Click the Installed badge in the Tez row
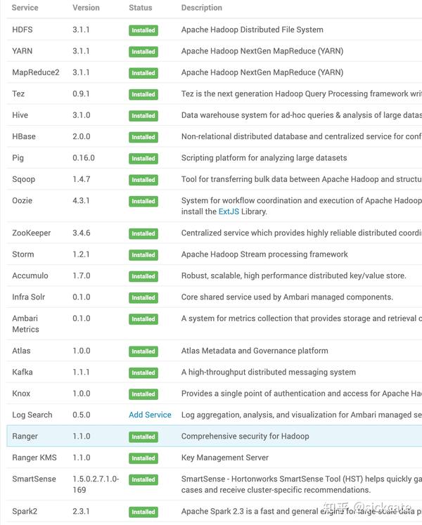This screenshot has height=525, width=422. coord(143,95)
